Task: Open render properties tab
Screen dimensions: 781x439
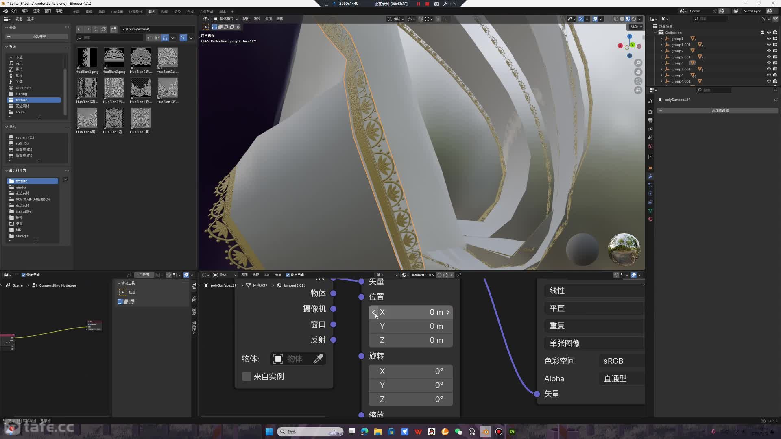Action: pos(650,111)
